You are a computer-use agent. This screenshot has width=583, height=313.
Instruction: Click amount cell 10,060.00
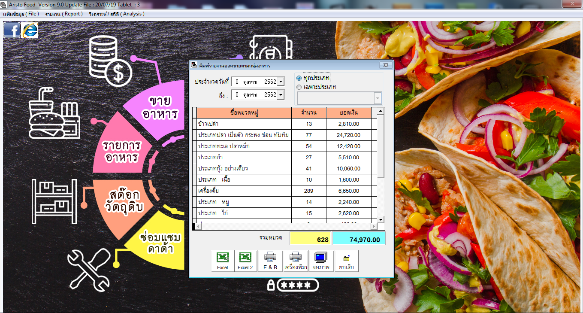[349, 169]
